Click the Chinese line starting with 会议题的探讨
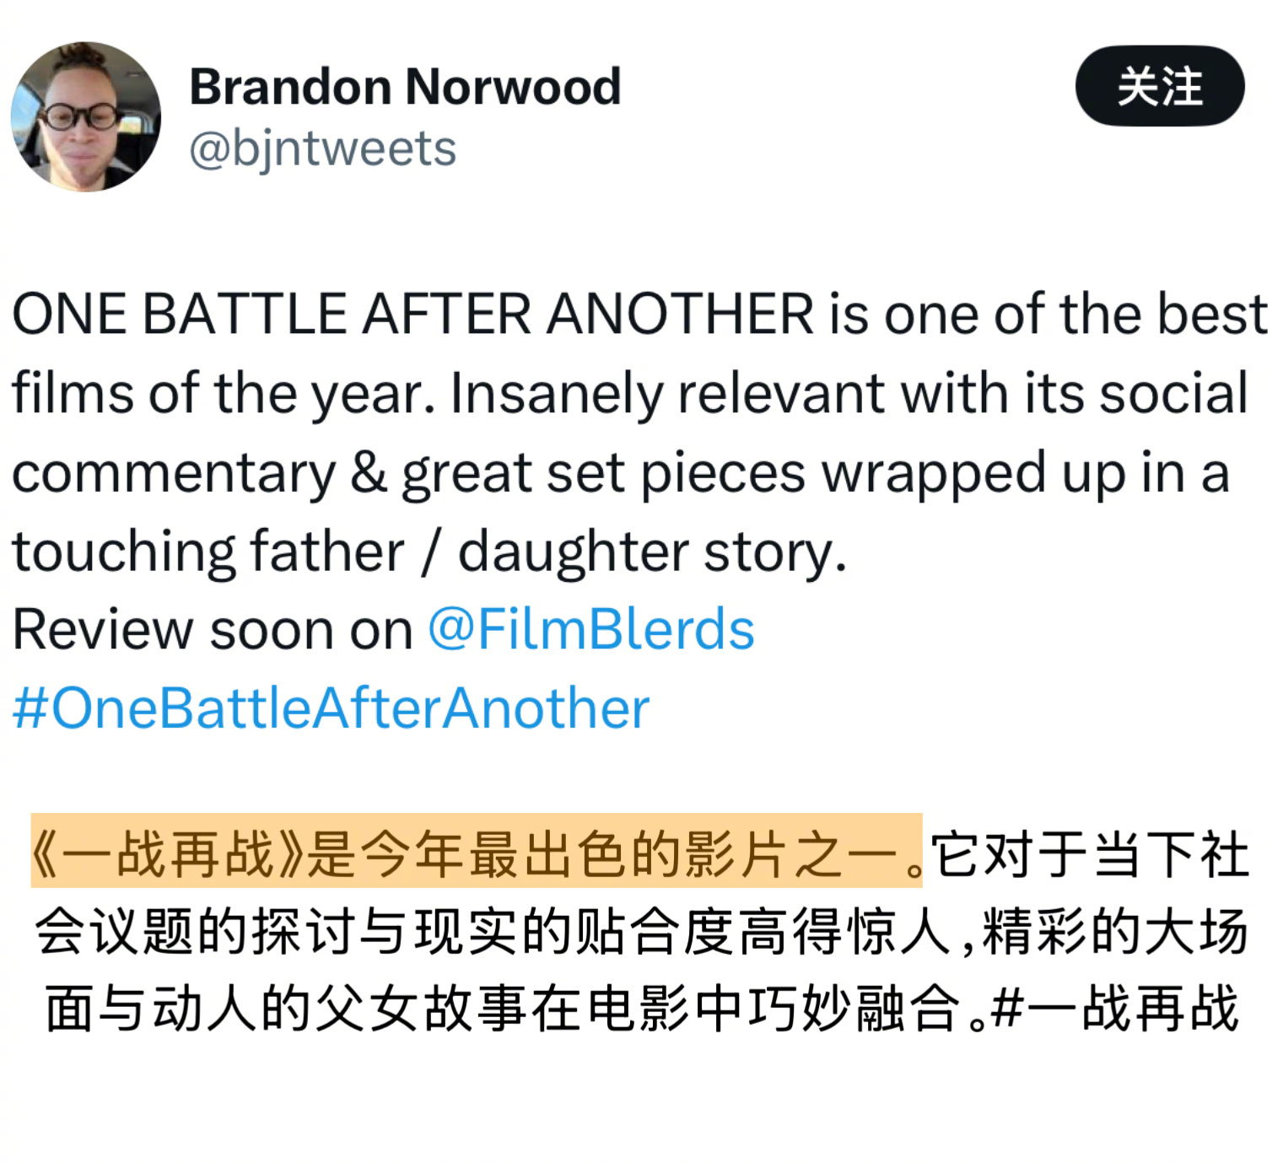The height and width of the screenshot is (1163, 1283). point(641,931)
